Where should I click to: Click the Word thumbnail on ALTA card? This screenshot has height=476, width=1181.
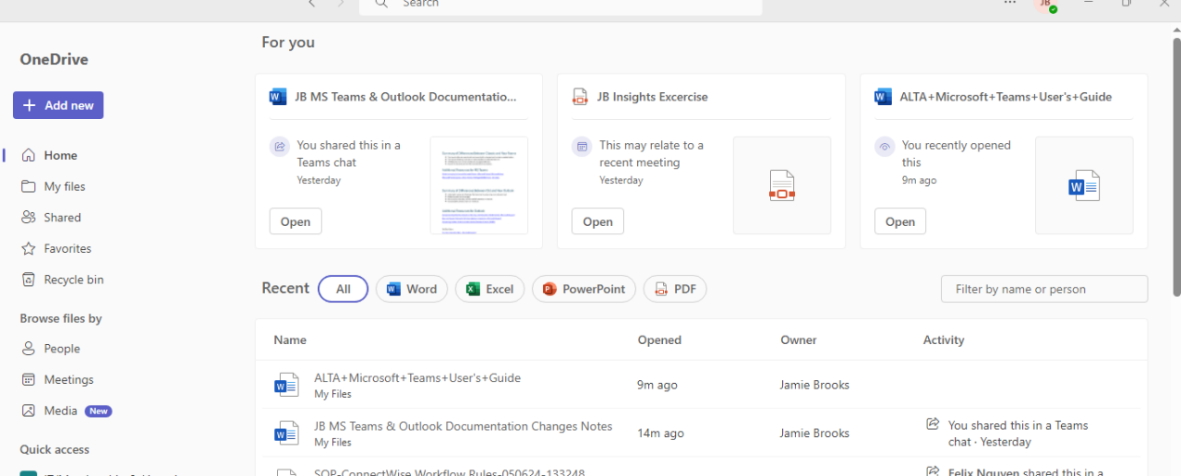(1084, 185)
